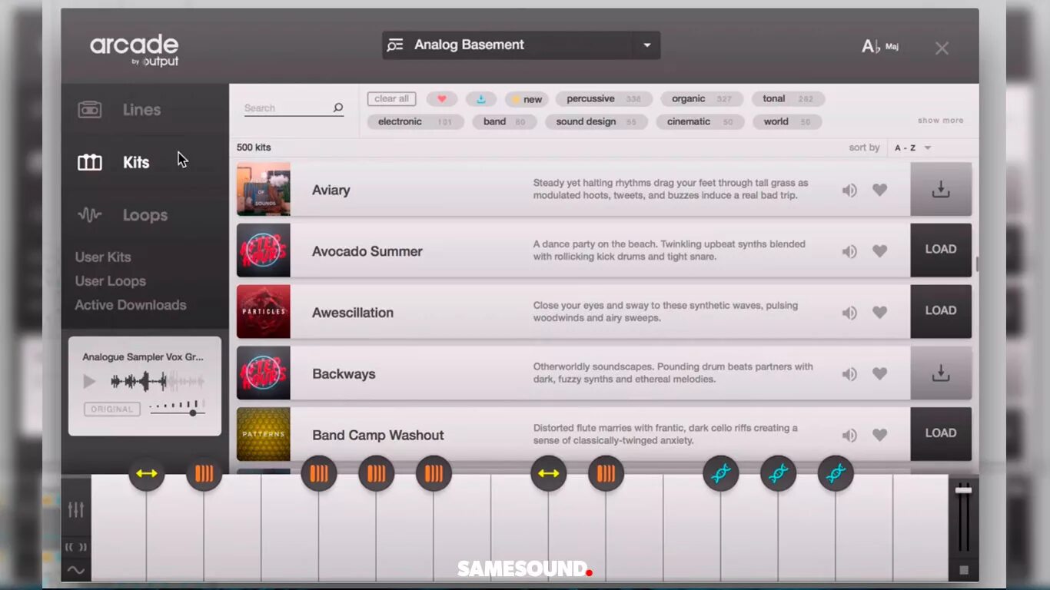The height and width of the screenshot is (590, 1050).
Task: Open the A - Z sort dropdown
Action: pos(913,147)
